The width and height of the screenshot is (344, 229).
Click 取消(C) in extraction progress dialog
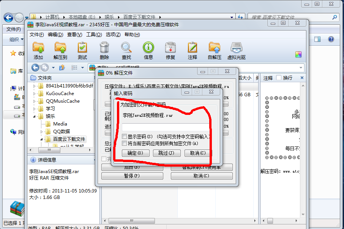point(202,176)
